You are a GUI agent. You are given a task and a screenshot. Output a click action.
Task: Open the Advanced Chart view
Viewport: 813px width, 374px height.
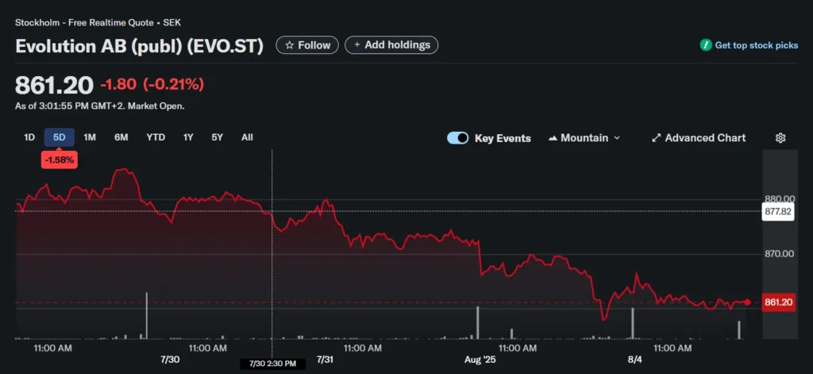(x=699, y=138)
